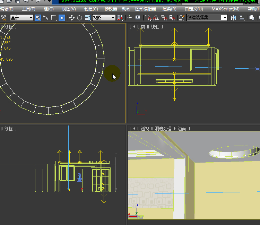Click the + label of the 前 viewport
The width and height of the screenshot is (260, 225).
[x=134, y=27]
